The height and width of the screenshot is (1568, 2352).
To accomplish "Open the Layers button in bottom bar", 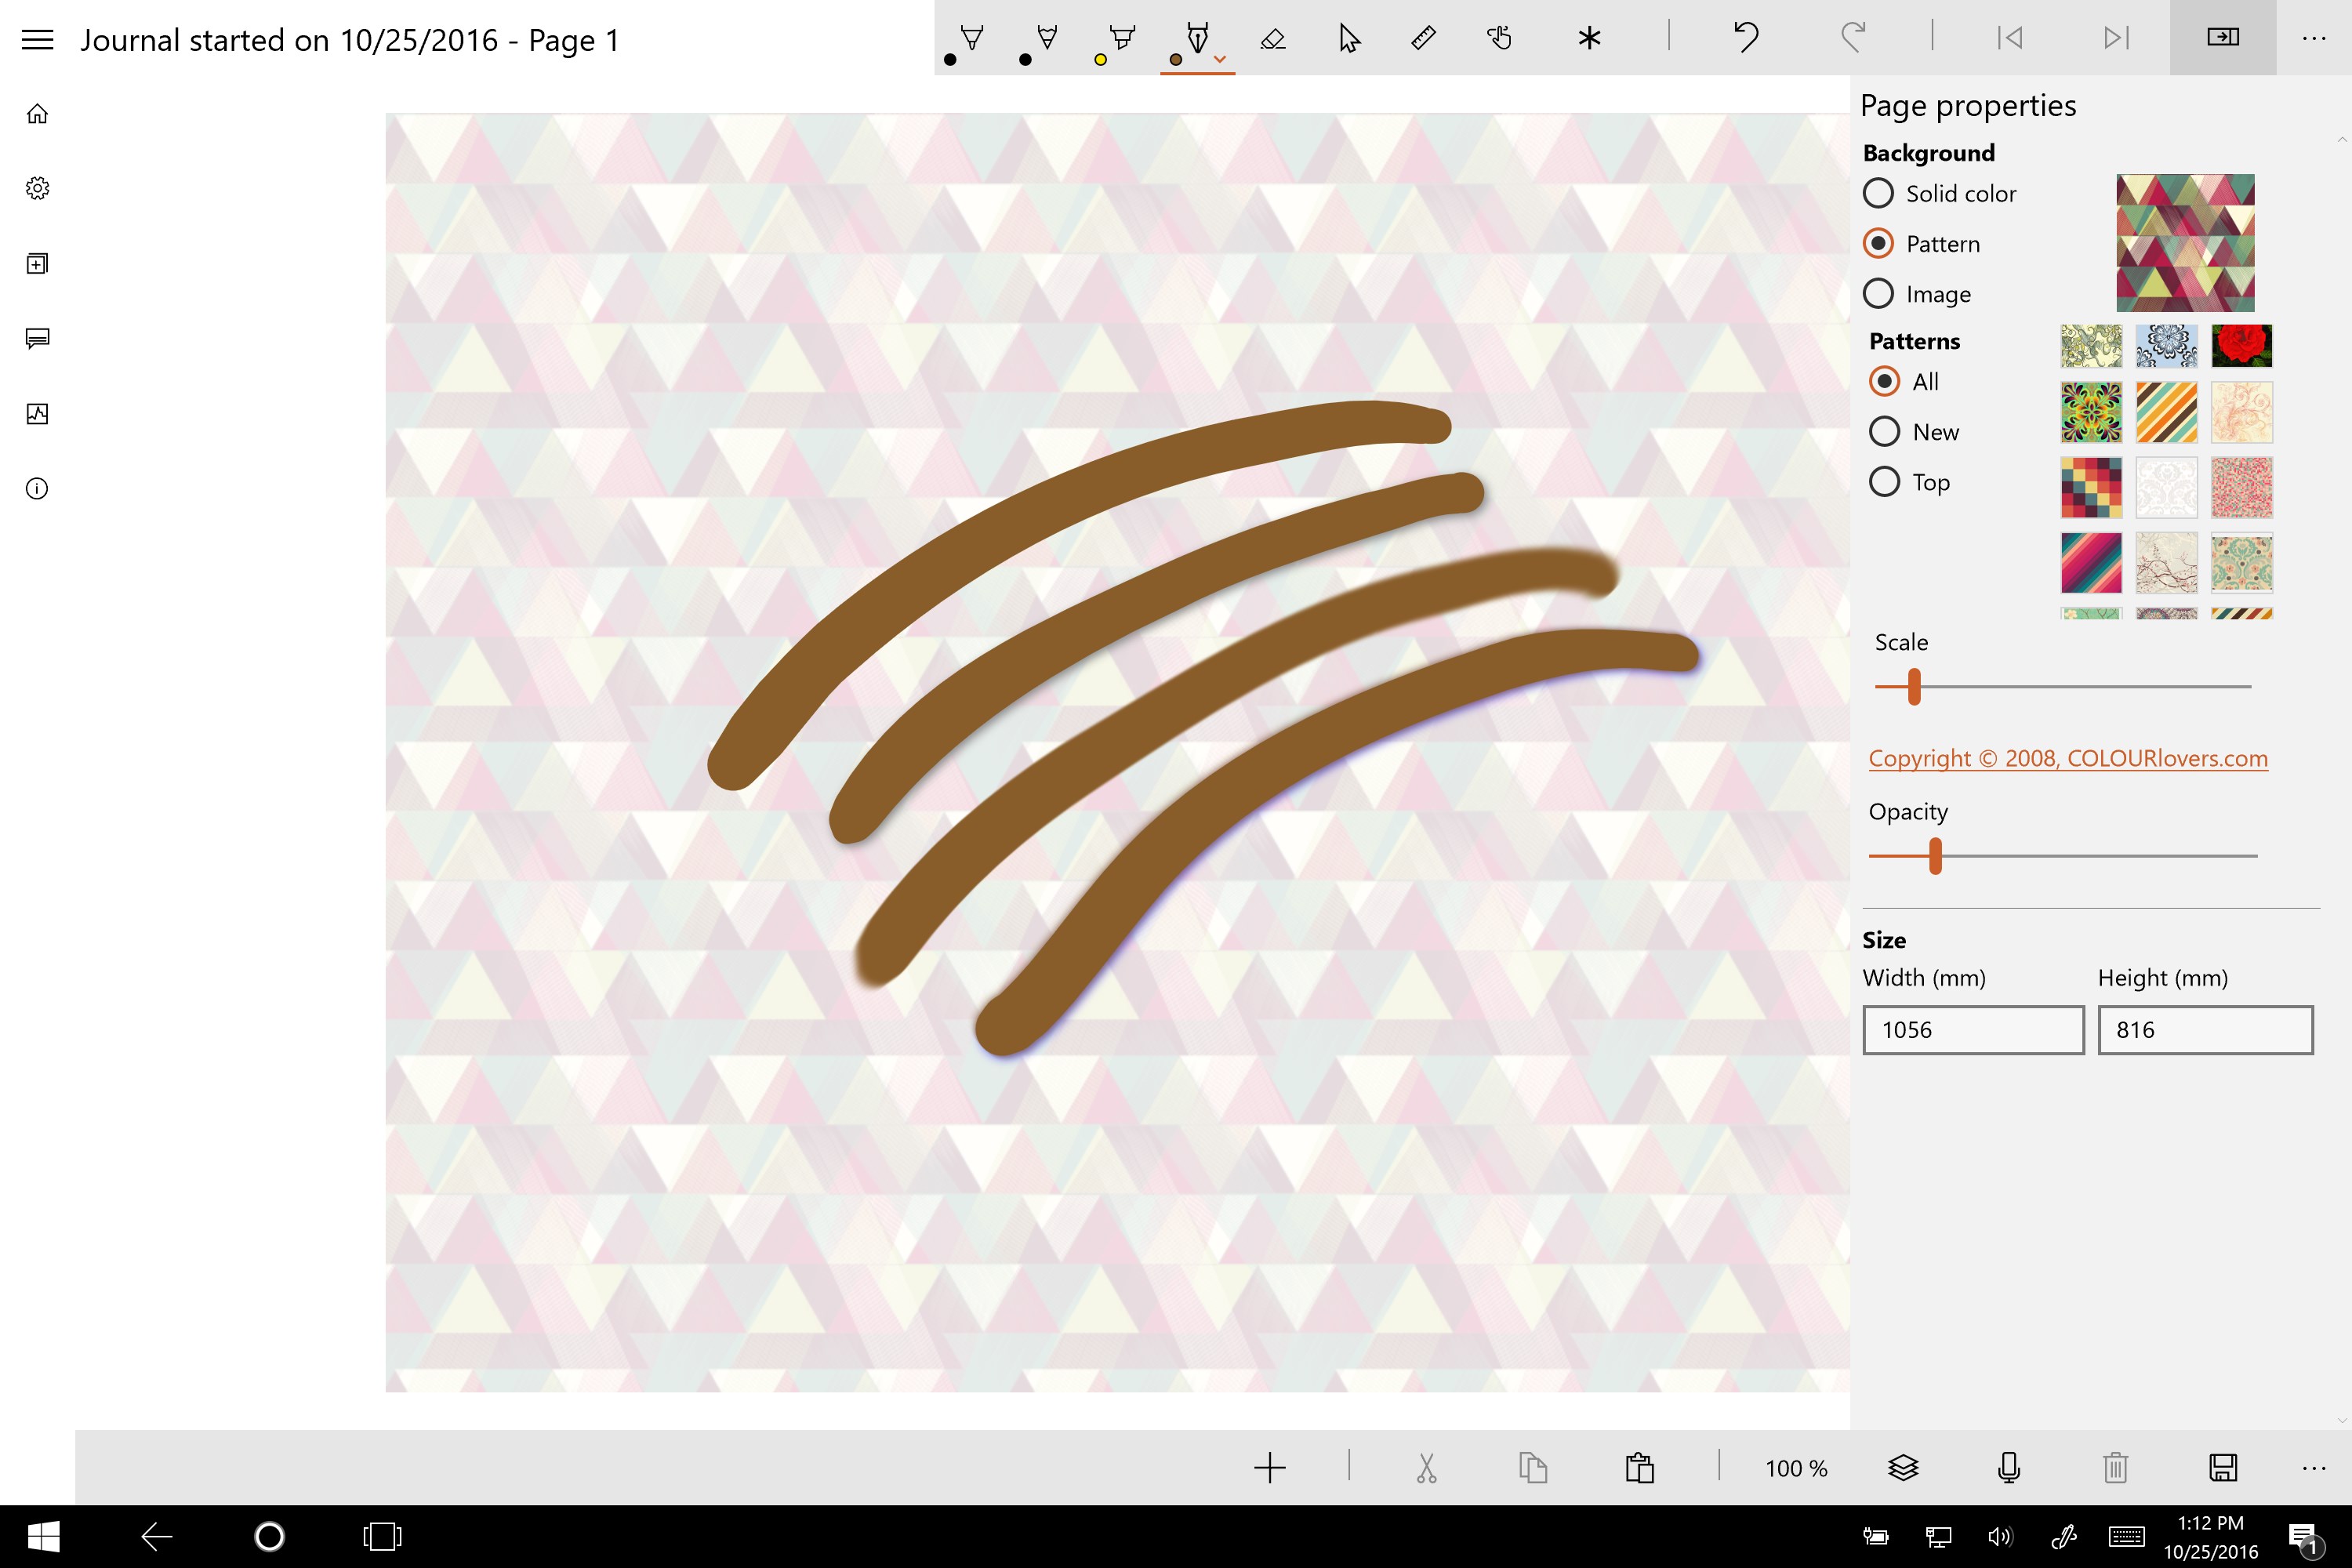I will point(1903,1467).
